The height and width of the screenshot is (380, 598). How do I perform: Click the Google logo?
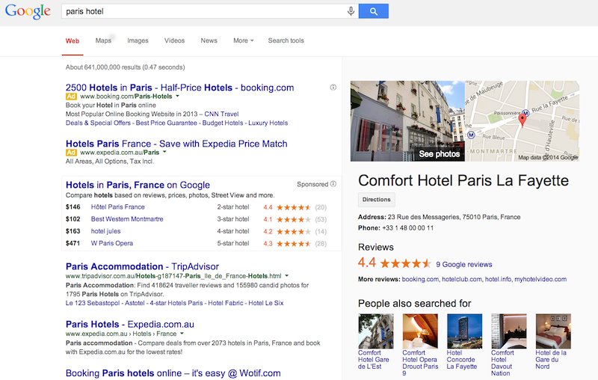[x=28, y=11]
